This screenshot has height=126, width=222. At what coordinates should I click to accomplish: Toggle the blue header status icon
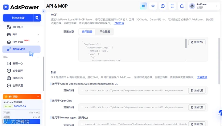coord(143,6)
